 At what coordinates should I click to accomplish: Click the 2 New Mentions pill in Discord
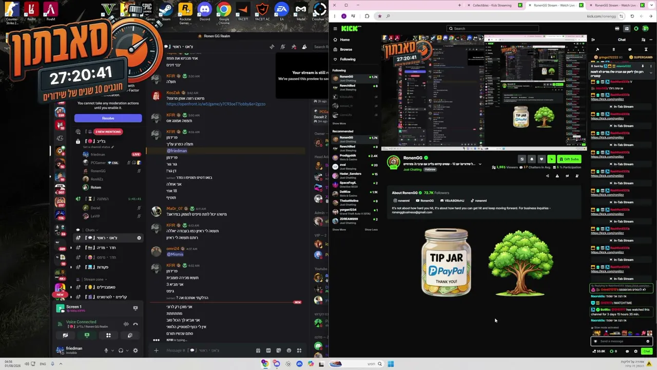point(108,132)
